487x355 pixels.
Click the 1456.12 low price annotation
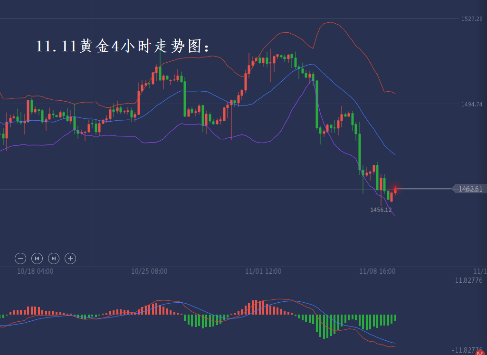click(x=381, y=210)
